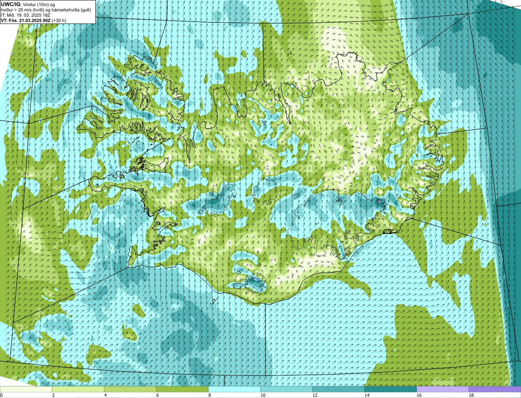Click the olive green 6–8 m/s legend swatch

(182, 389)
